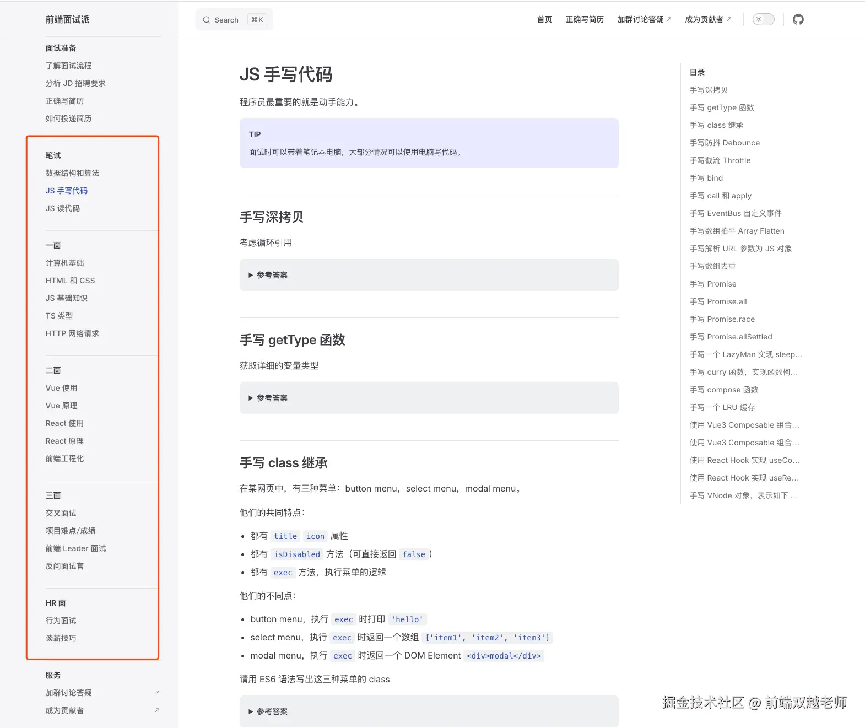The width and height of the screenshot is (865, 728).
Task: Jump to 手写数组去重 in contents
Action: click(x=712, y=266)
